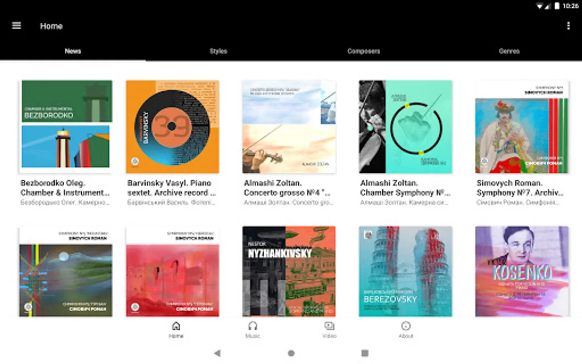Switch to the Composers tab
This screenshot has height=364, width=582.
[364, 51]
